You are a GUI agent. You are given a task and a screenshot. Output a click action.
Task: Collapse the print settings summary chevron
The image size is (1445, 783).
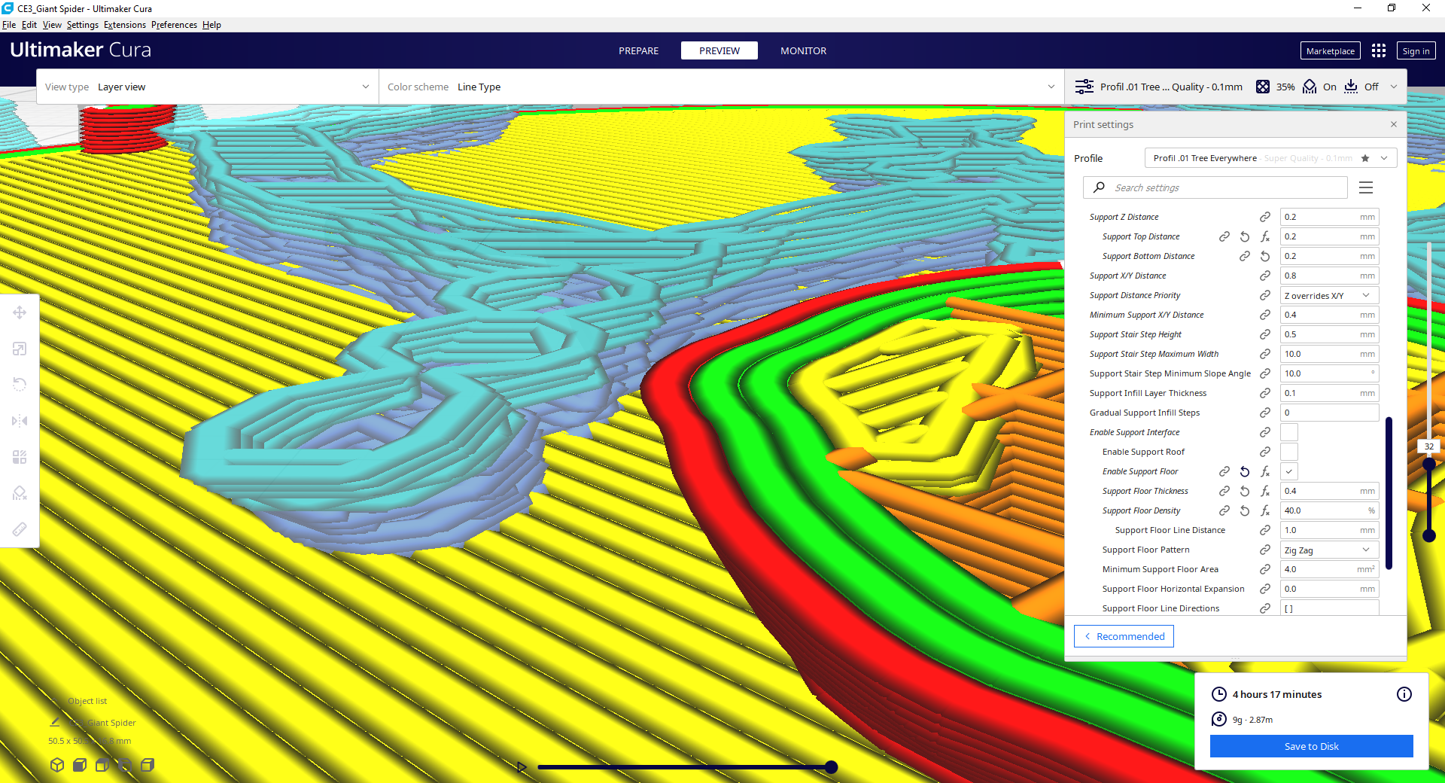pos(1394,87)
